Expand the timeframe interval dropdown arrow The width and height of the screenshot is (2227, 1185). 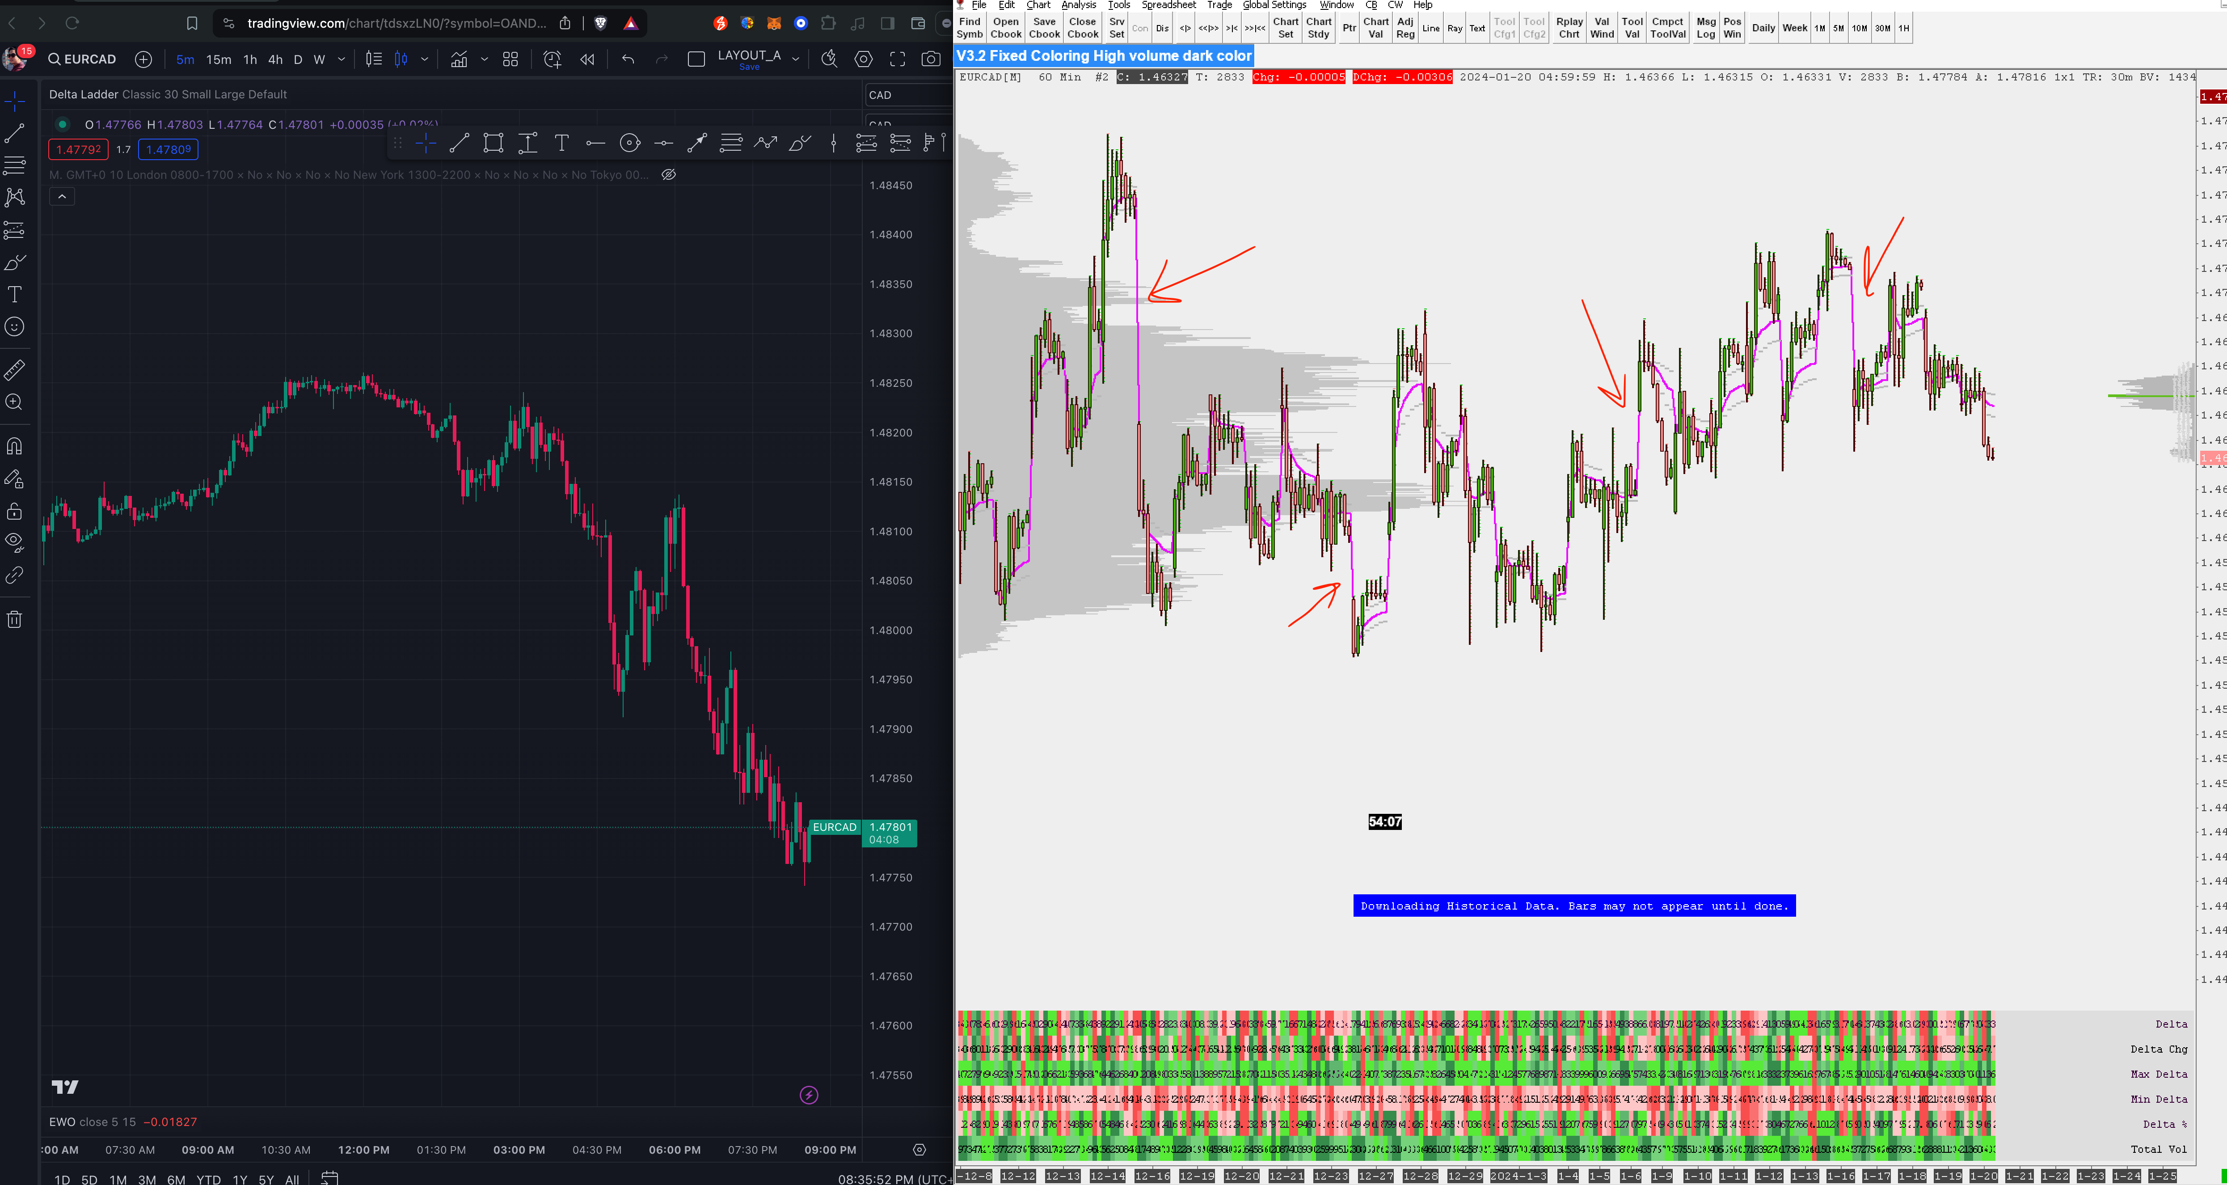pos(342,59)
